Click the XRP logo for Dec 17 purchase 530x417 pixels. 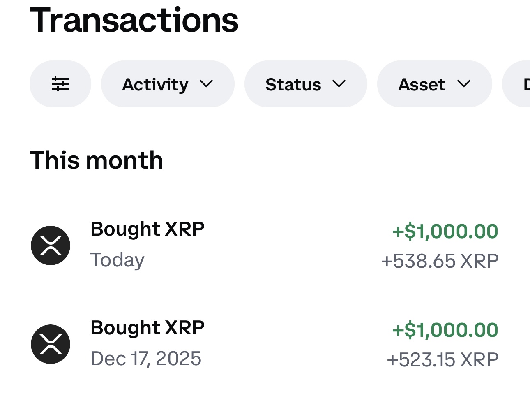pos(51,344)
